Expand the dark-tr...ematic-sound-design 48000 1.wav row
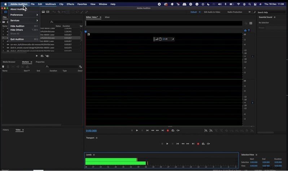 click(x=3, y=48)
